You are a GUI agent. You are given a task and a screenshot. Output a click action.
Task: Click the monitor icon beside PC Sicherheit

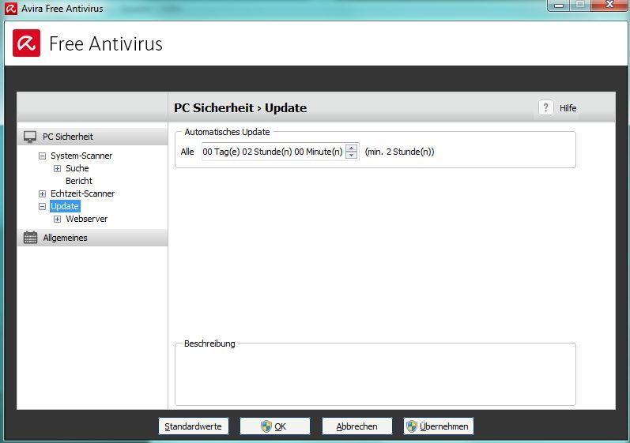pyautogui.click(x=30, y=137)
